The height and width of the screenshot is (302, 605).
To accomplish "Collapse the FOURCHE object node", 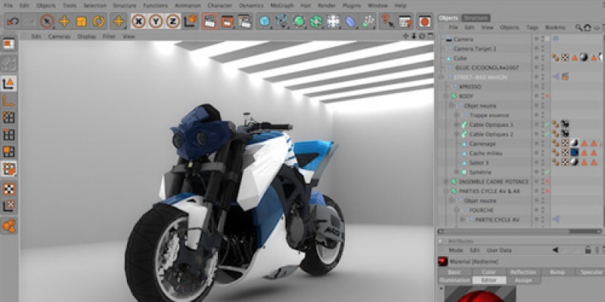I will 457,210.
